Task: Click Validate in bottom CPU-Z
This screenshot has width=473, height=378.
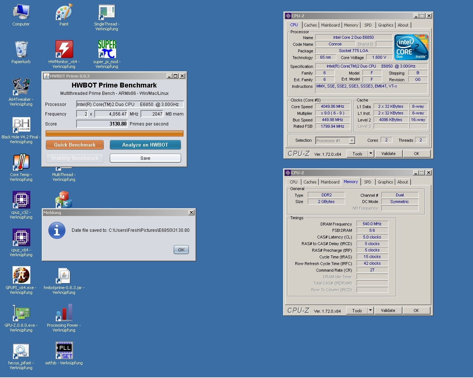Action: click(x=388, y=310)
